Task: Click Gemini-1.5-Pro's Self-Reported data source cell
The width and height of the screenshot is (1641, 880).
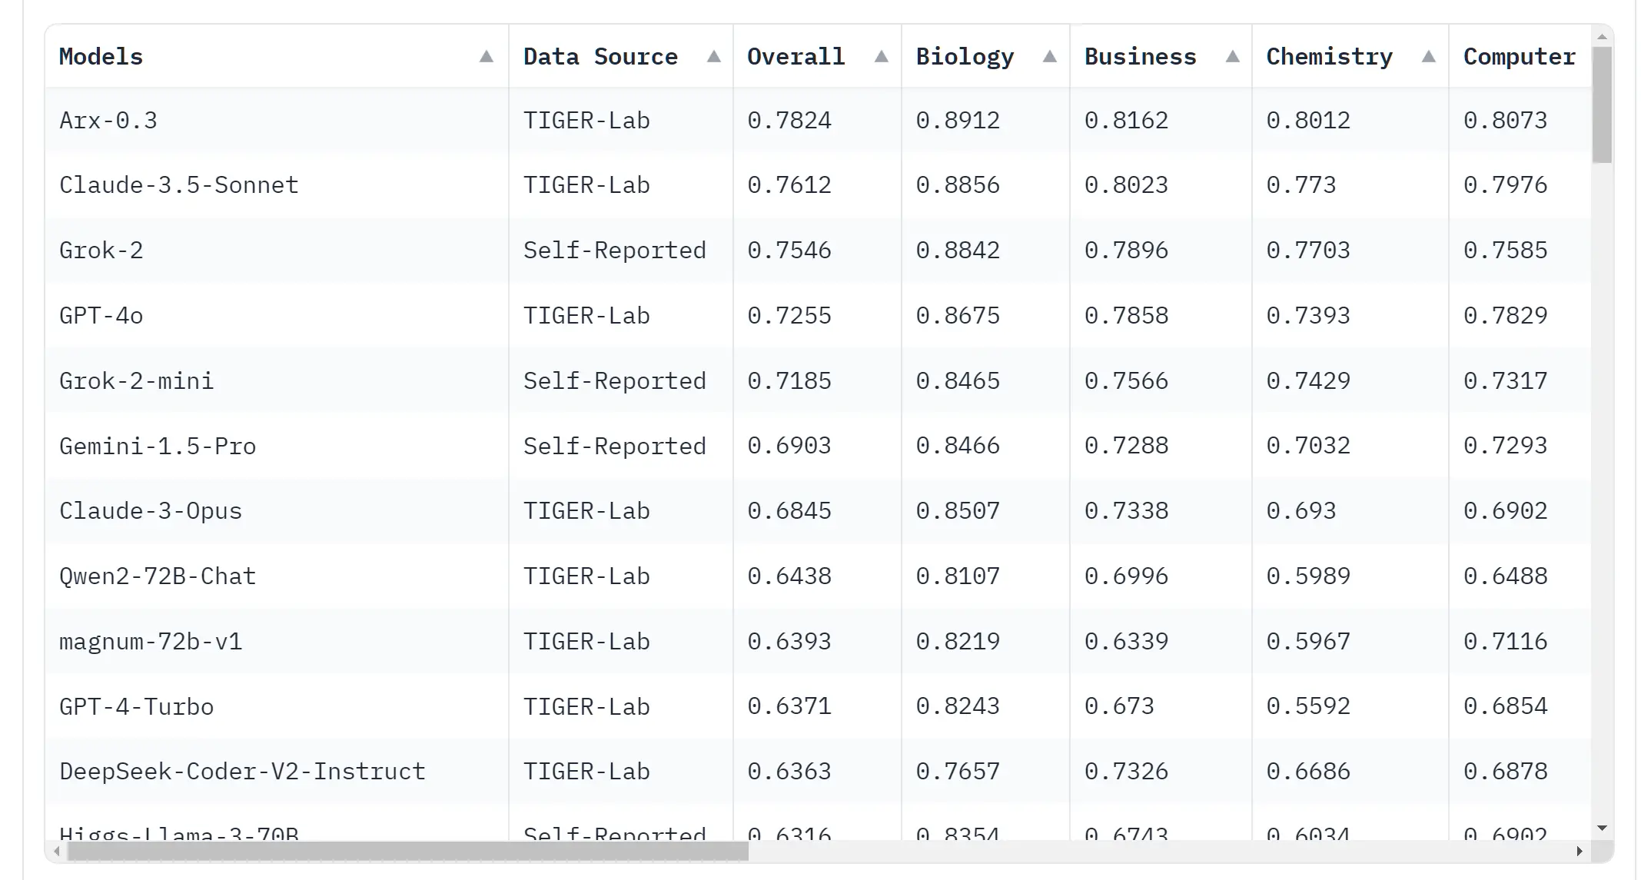Action: click(x=621, y=446)
